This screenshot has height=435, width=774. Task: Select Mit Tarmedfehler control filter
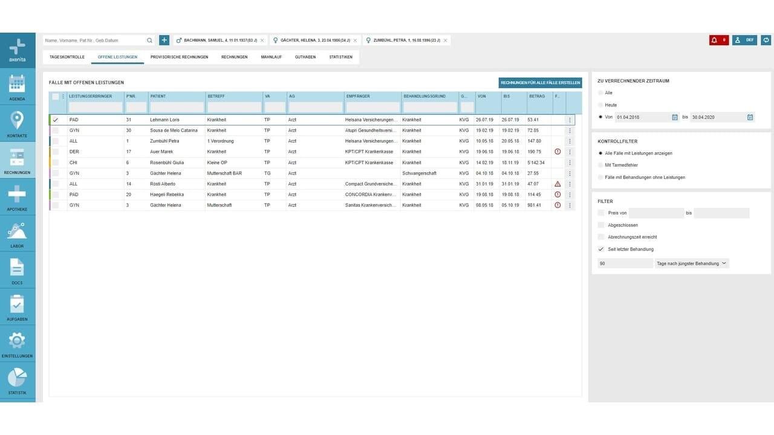(x=600, y=165)
